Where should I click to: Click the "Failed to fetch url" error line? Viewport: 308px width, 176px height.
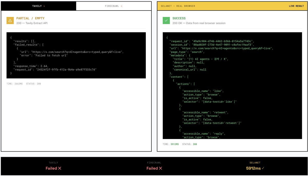click(44, 55)
